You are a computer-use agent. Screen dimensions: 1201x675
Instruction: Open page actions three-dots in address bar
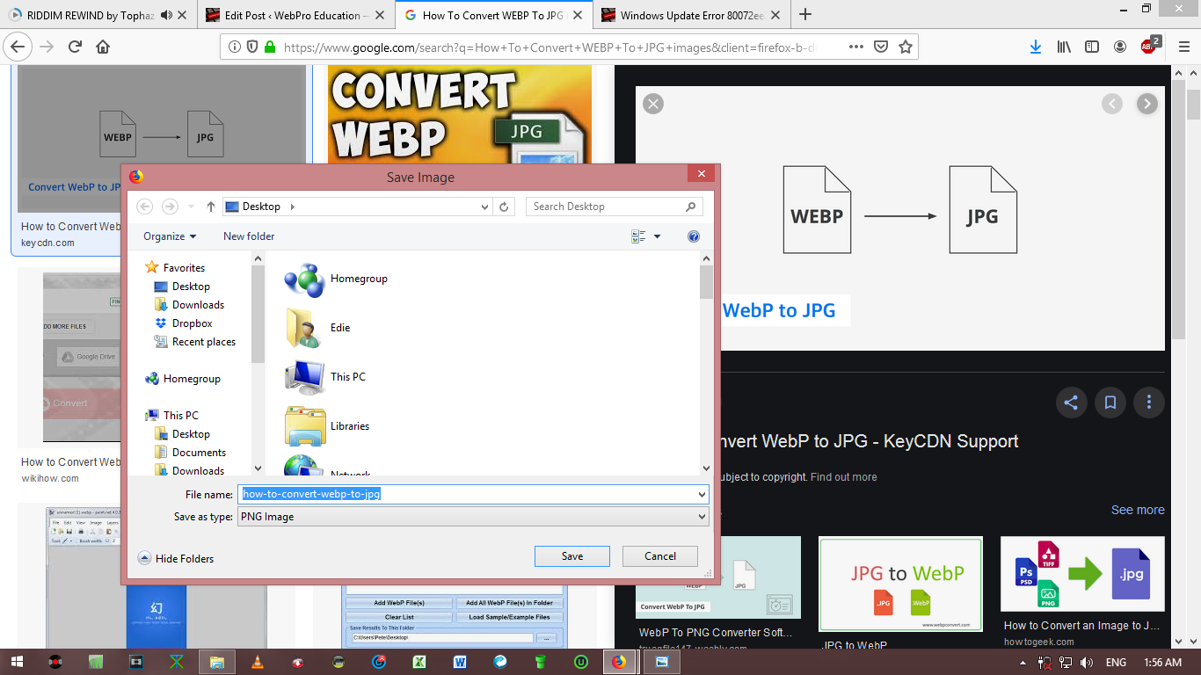855,47
